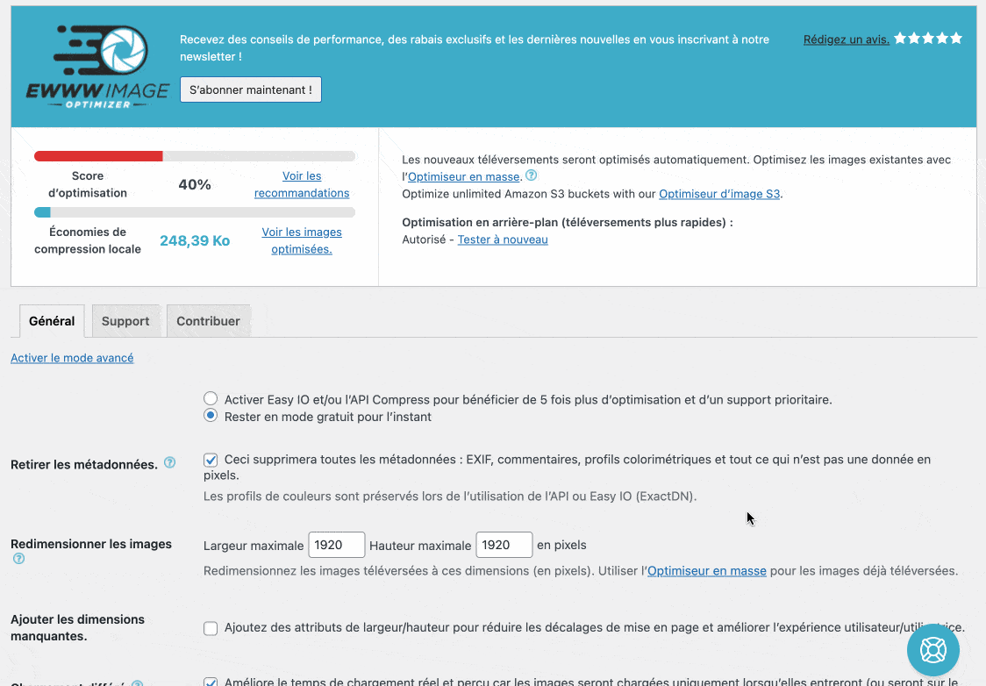Open the help icon beside Optimiseur en masse
The width and height of the screenshot is (986, 686).
click(531, 175)
